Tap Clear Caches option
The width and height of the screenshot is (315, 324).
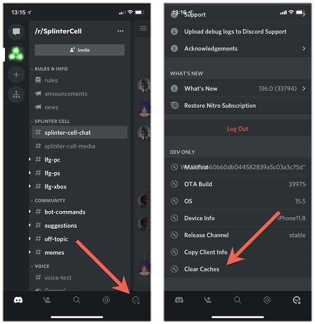coord(238,269)
